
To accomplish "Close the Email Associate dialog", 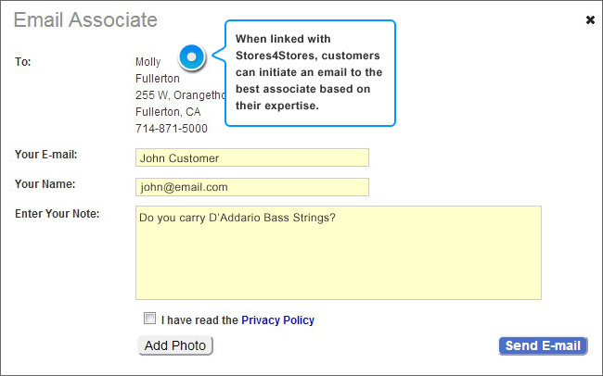I will [590, 20].
